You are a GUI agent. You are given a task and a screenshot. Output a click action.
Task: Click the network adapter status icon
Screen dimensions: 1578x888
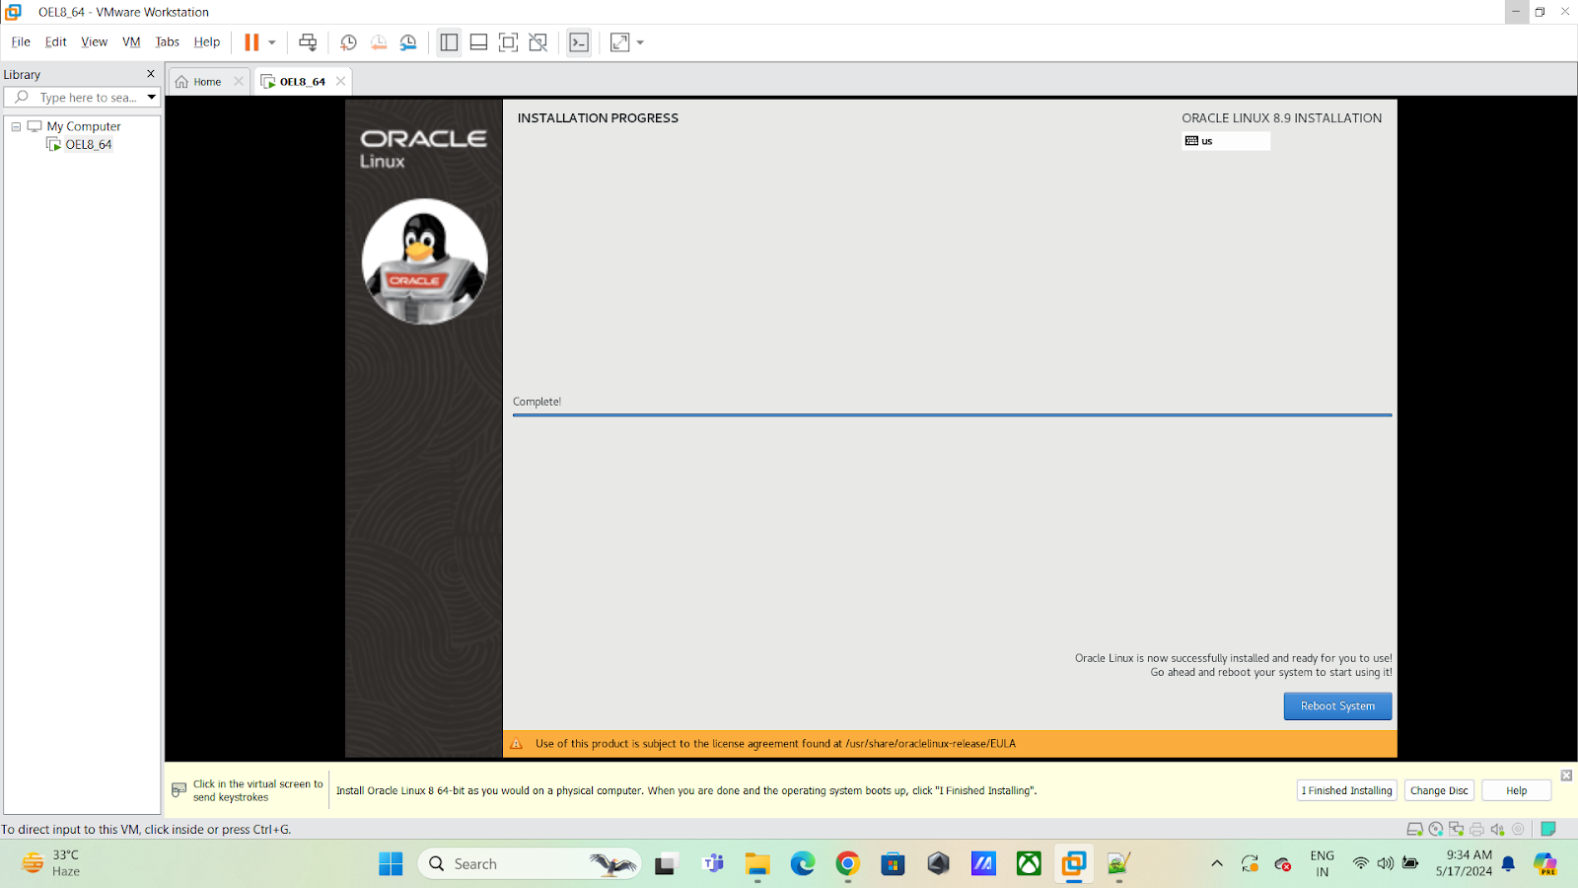point(1456,830)
